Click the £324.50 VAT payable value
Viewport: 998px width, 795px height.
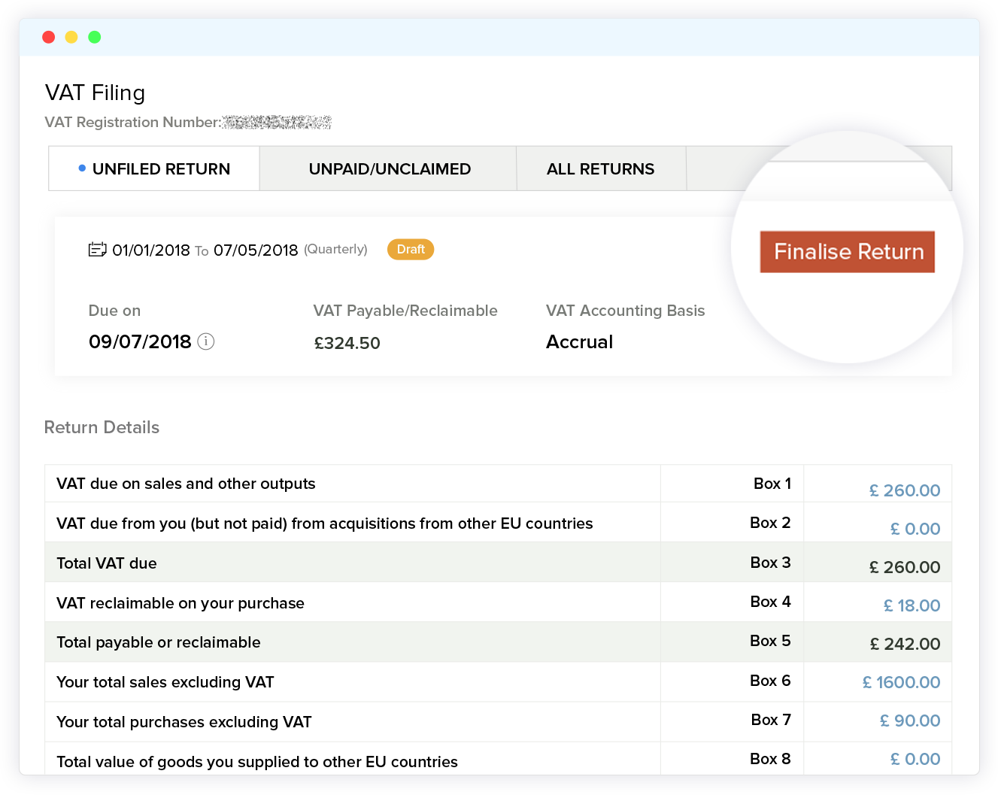point(347,343)
